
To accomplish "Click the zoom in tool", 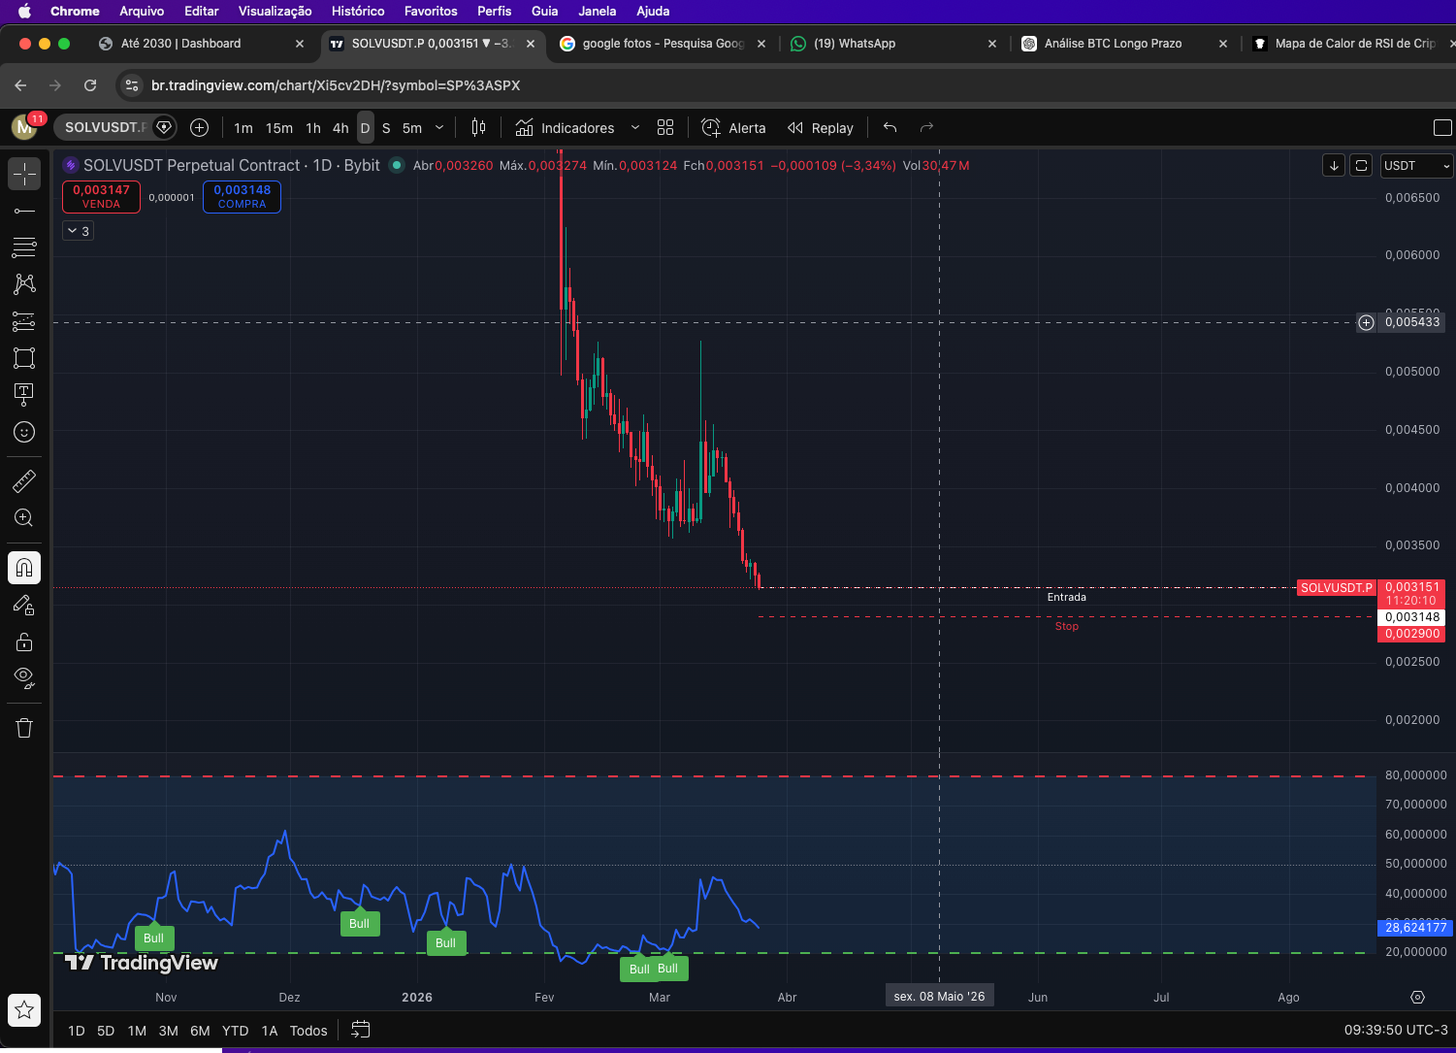I will [24, 518].
